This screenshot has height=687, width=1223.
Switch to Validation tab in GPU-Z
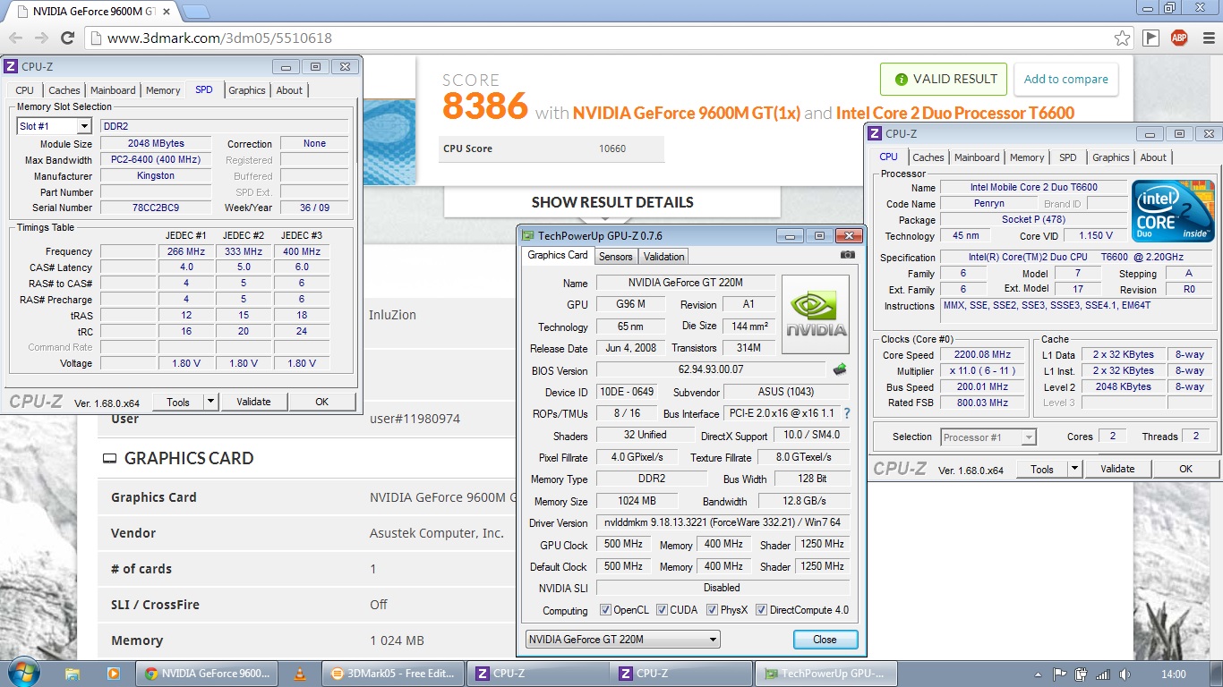[x=663, y=257]
